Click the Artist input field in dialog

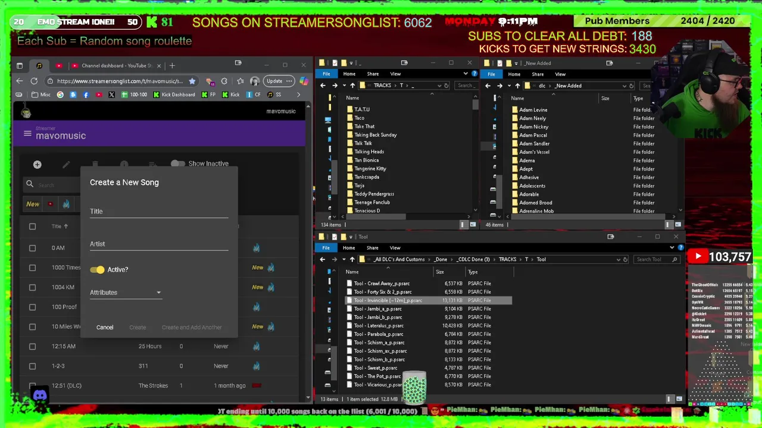coord(159,244)
